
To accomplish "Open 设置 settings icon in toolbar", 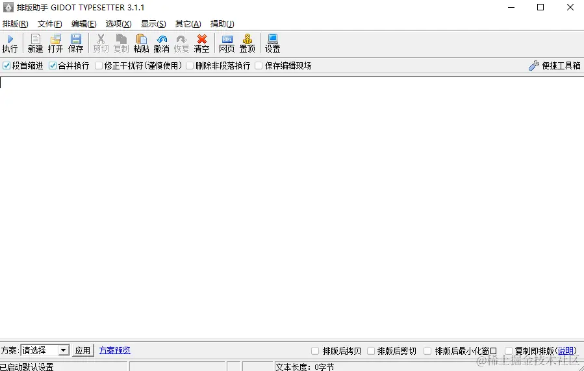I will point(272,43).
